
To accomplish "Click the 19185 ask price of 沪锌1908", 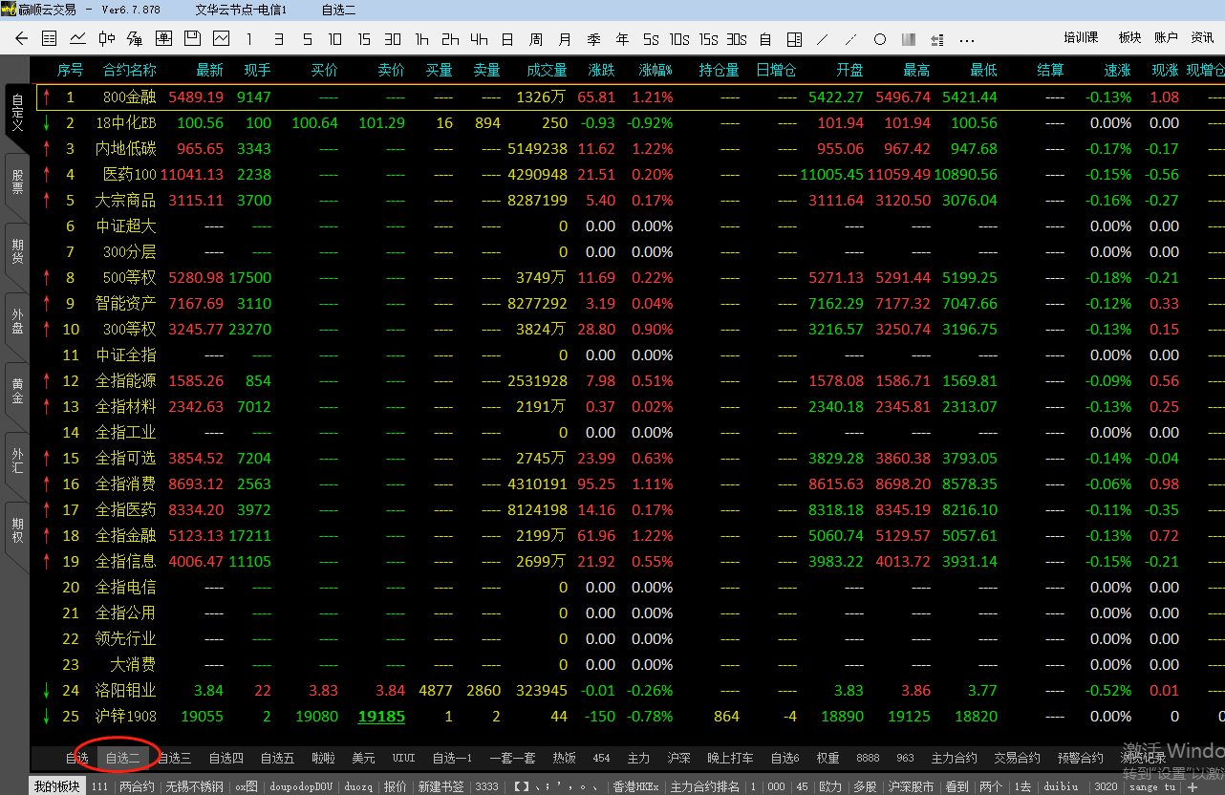I will pos(381,716).
